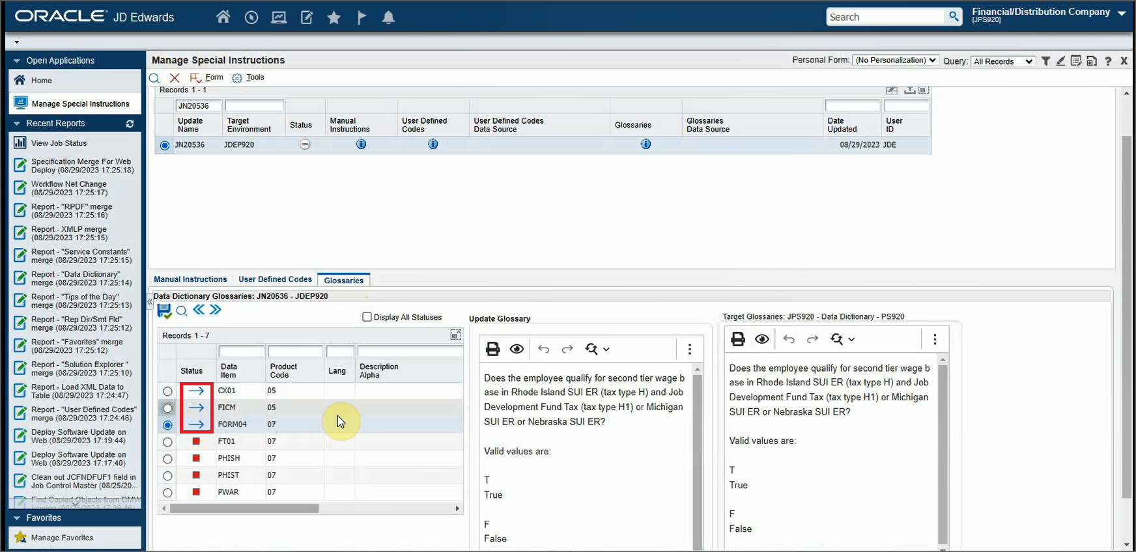This screenshot has height=552, width=1136.
Task: Open more options in Update Glossary editor
Action: tap(690, 350)
